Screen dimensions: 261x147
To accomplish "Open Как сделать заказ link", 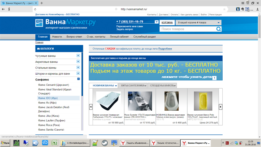I will 189,15.
